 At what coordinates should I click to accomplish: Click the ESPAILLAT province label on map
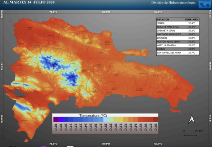85,38
